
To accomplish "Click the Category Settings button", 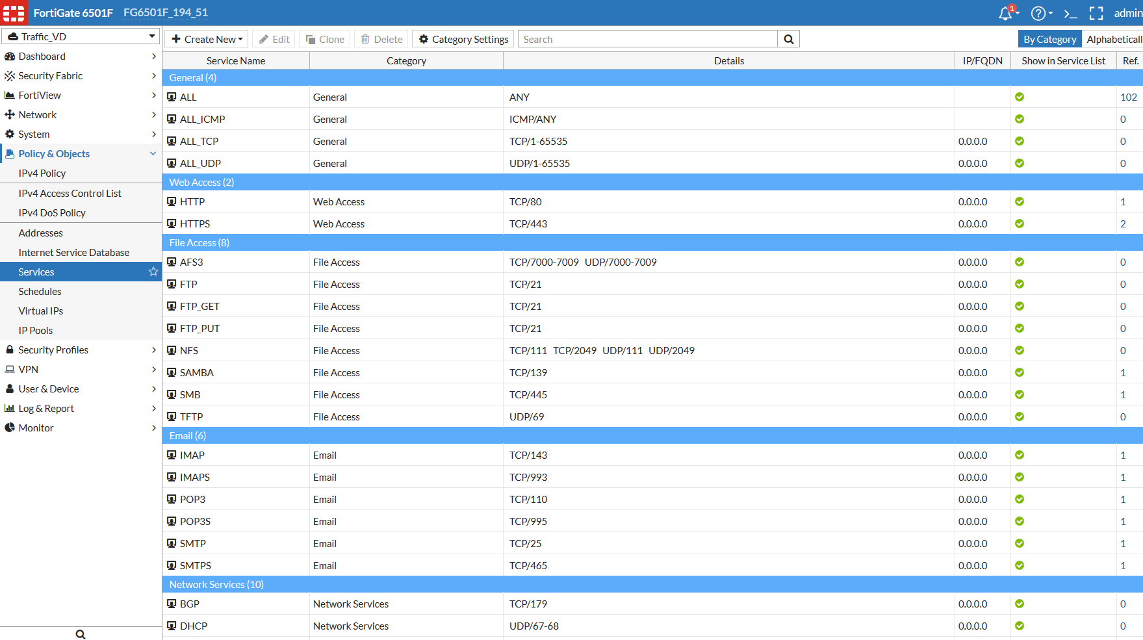I will click(x=463, y=39).
